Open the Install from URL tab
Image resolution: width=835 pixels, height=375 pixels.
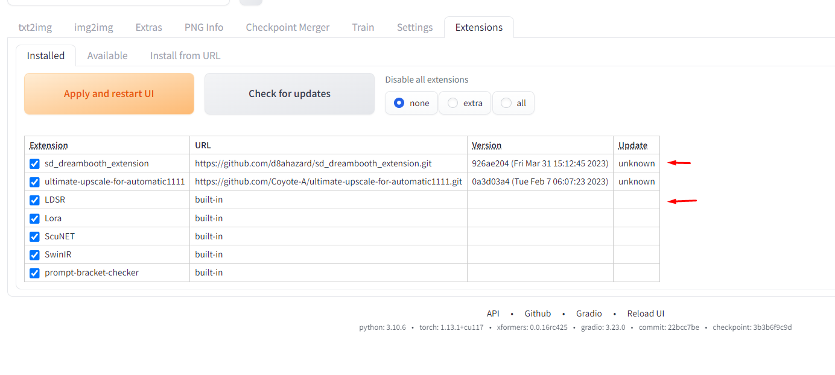coord(185,55)
